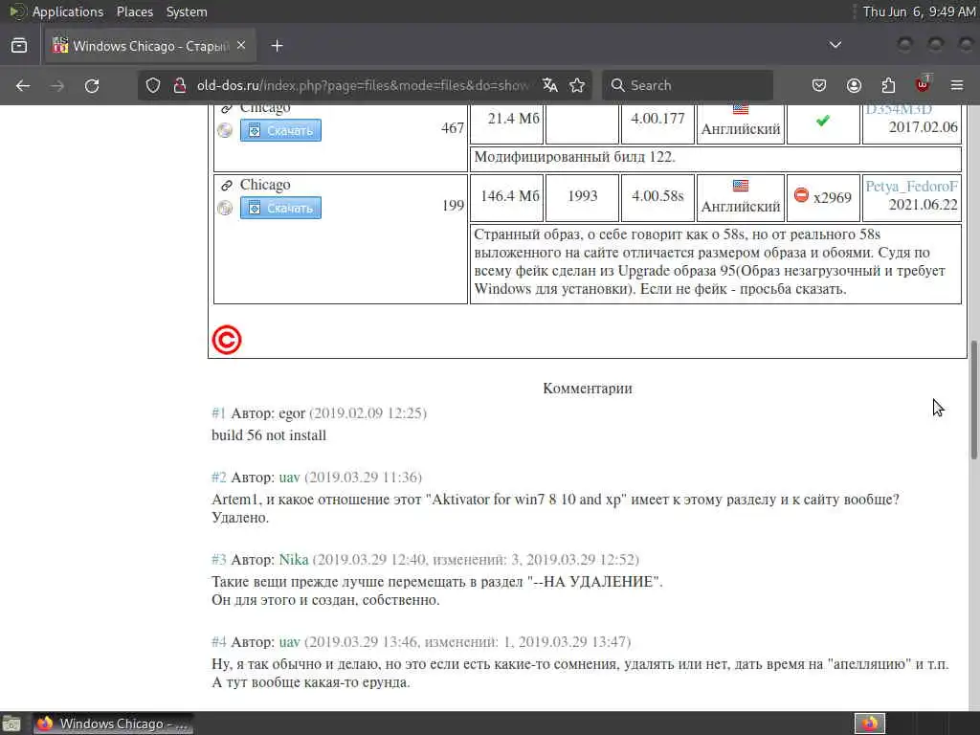The width and height of the screenshot is (980, 735).
Task: Open the tracking protection shield icon
Action: point(153,85)
